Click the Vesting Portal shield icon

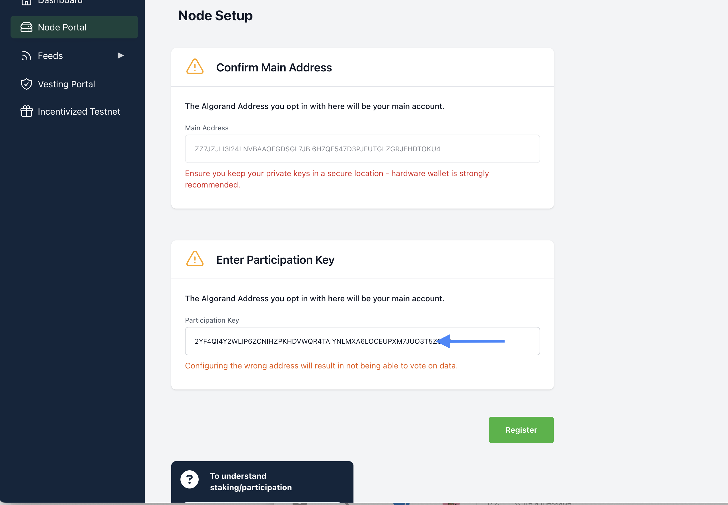26,84
